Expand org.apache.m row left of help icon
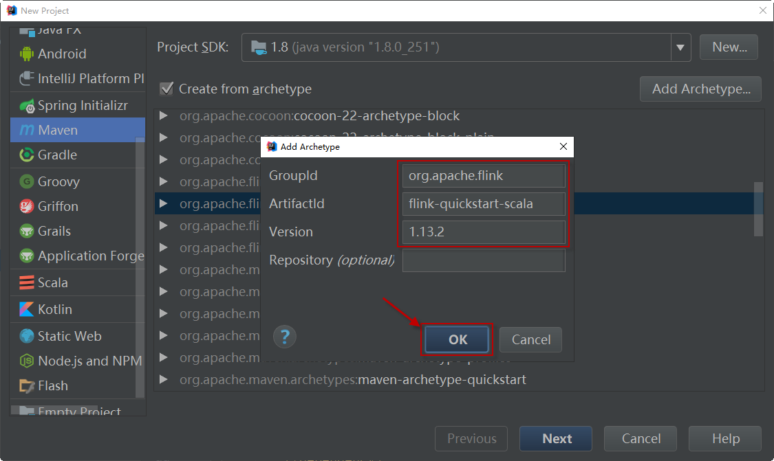 pyautogui.click(x=163, y=336)
